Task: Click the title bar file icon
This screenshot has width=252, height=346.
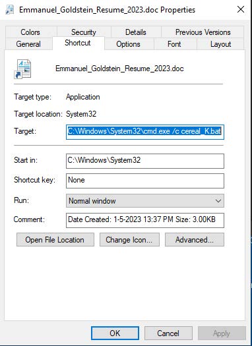Action: [x=10, y=10]
